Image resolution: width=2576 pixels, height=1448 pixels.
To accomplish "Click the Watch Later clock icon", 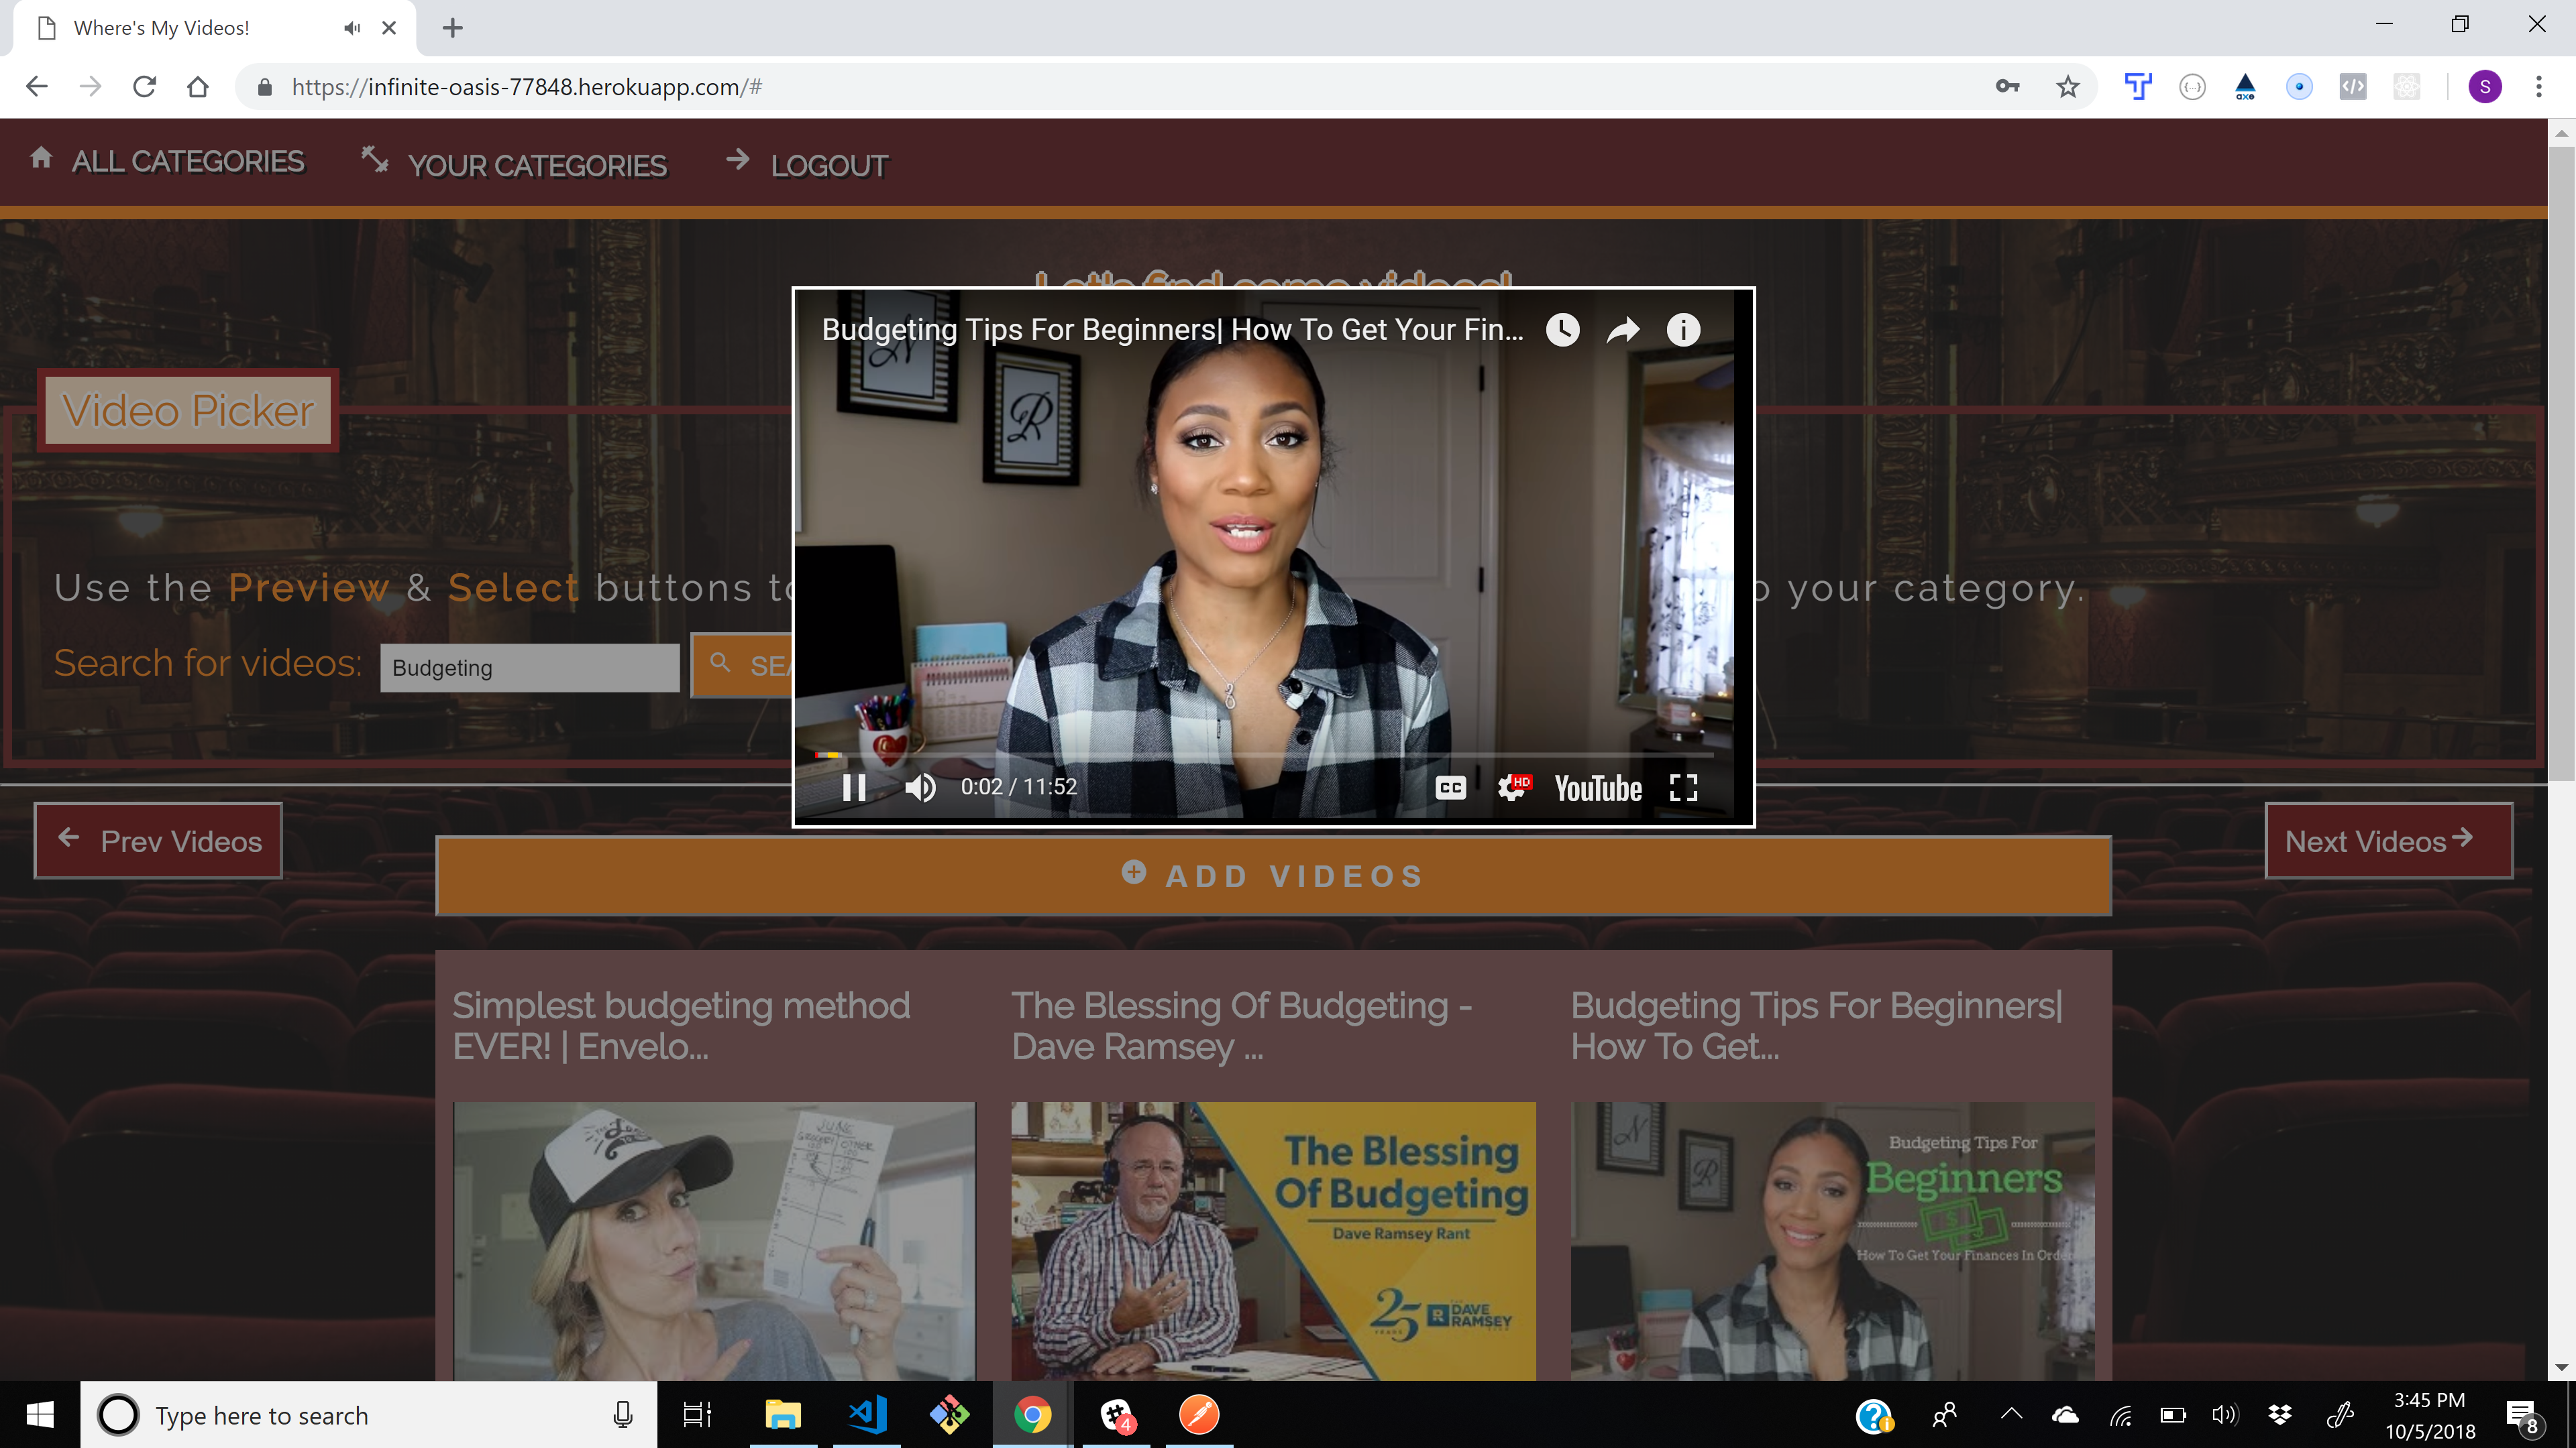I will 1562,330.
